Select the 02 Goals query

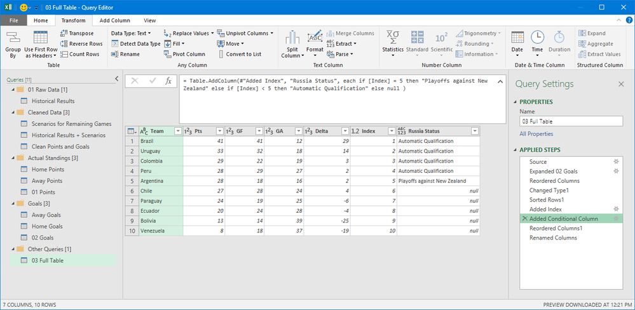43,238
